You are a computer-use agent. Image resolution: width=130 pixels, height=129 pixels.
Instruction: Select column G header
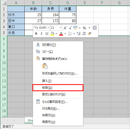point(119,3)
